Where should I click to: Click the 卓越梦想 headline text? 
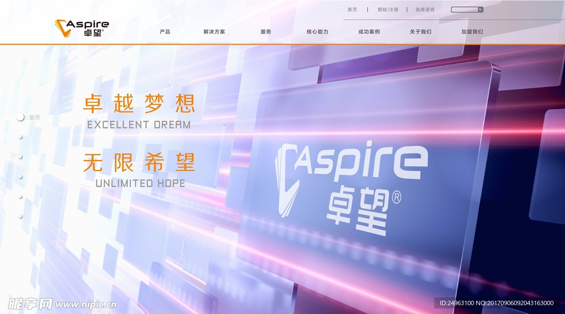(139, 103)
